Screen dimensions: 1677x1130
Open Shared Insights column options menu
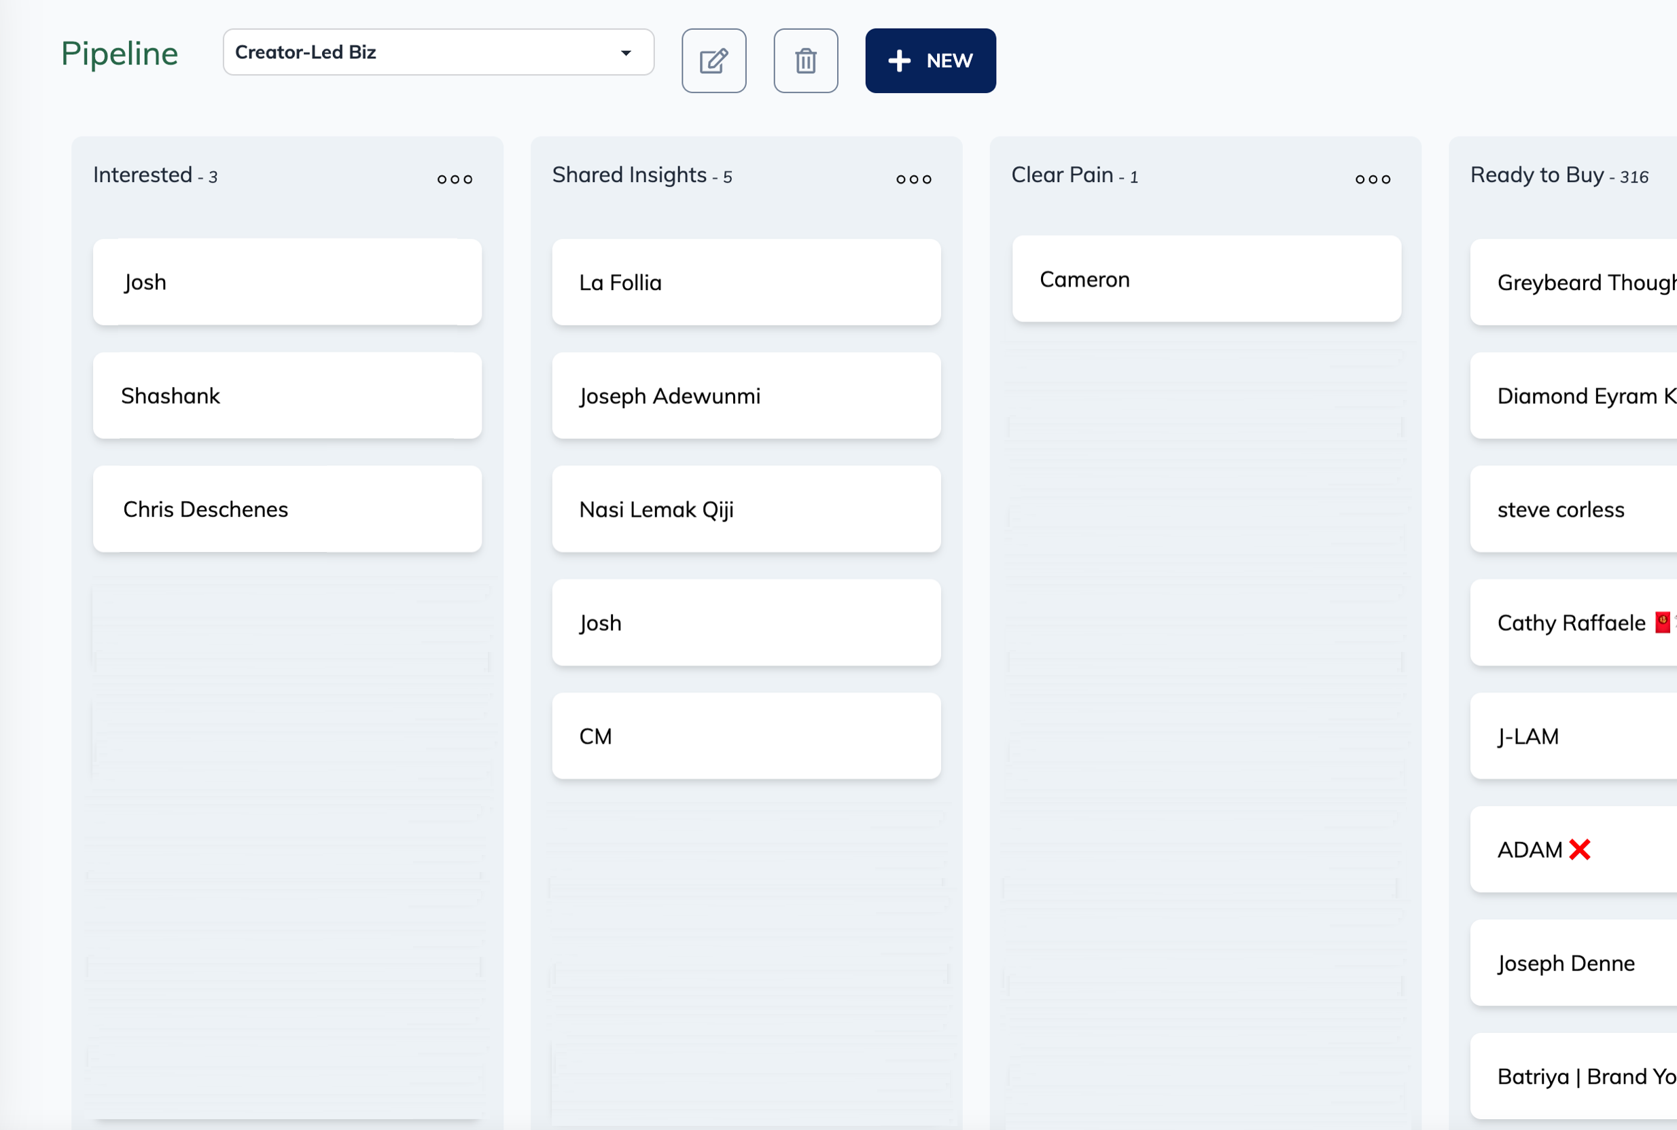tap(913, 179)
